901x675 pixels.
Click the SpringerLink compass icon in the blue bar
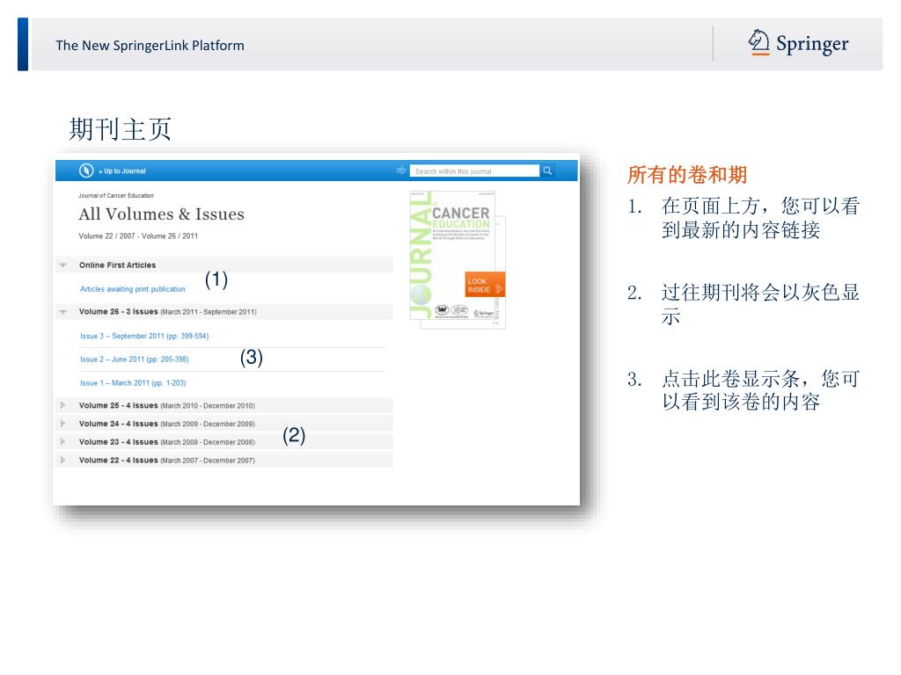pos(86,171)
